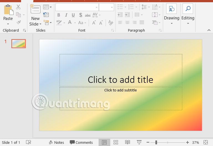This screenshot has width=213, height=146.
Task: Toggle Center alignment
Action: [x=127, y=22]
